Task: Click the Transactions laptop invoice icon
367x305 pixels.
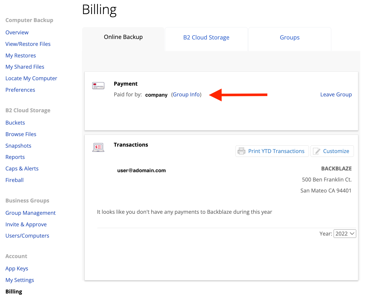Action: pos(98,147)
